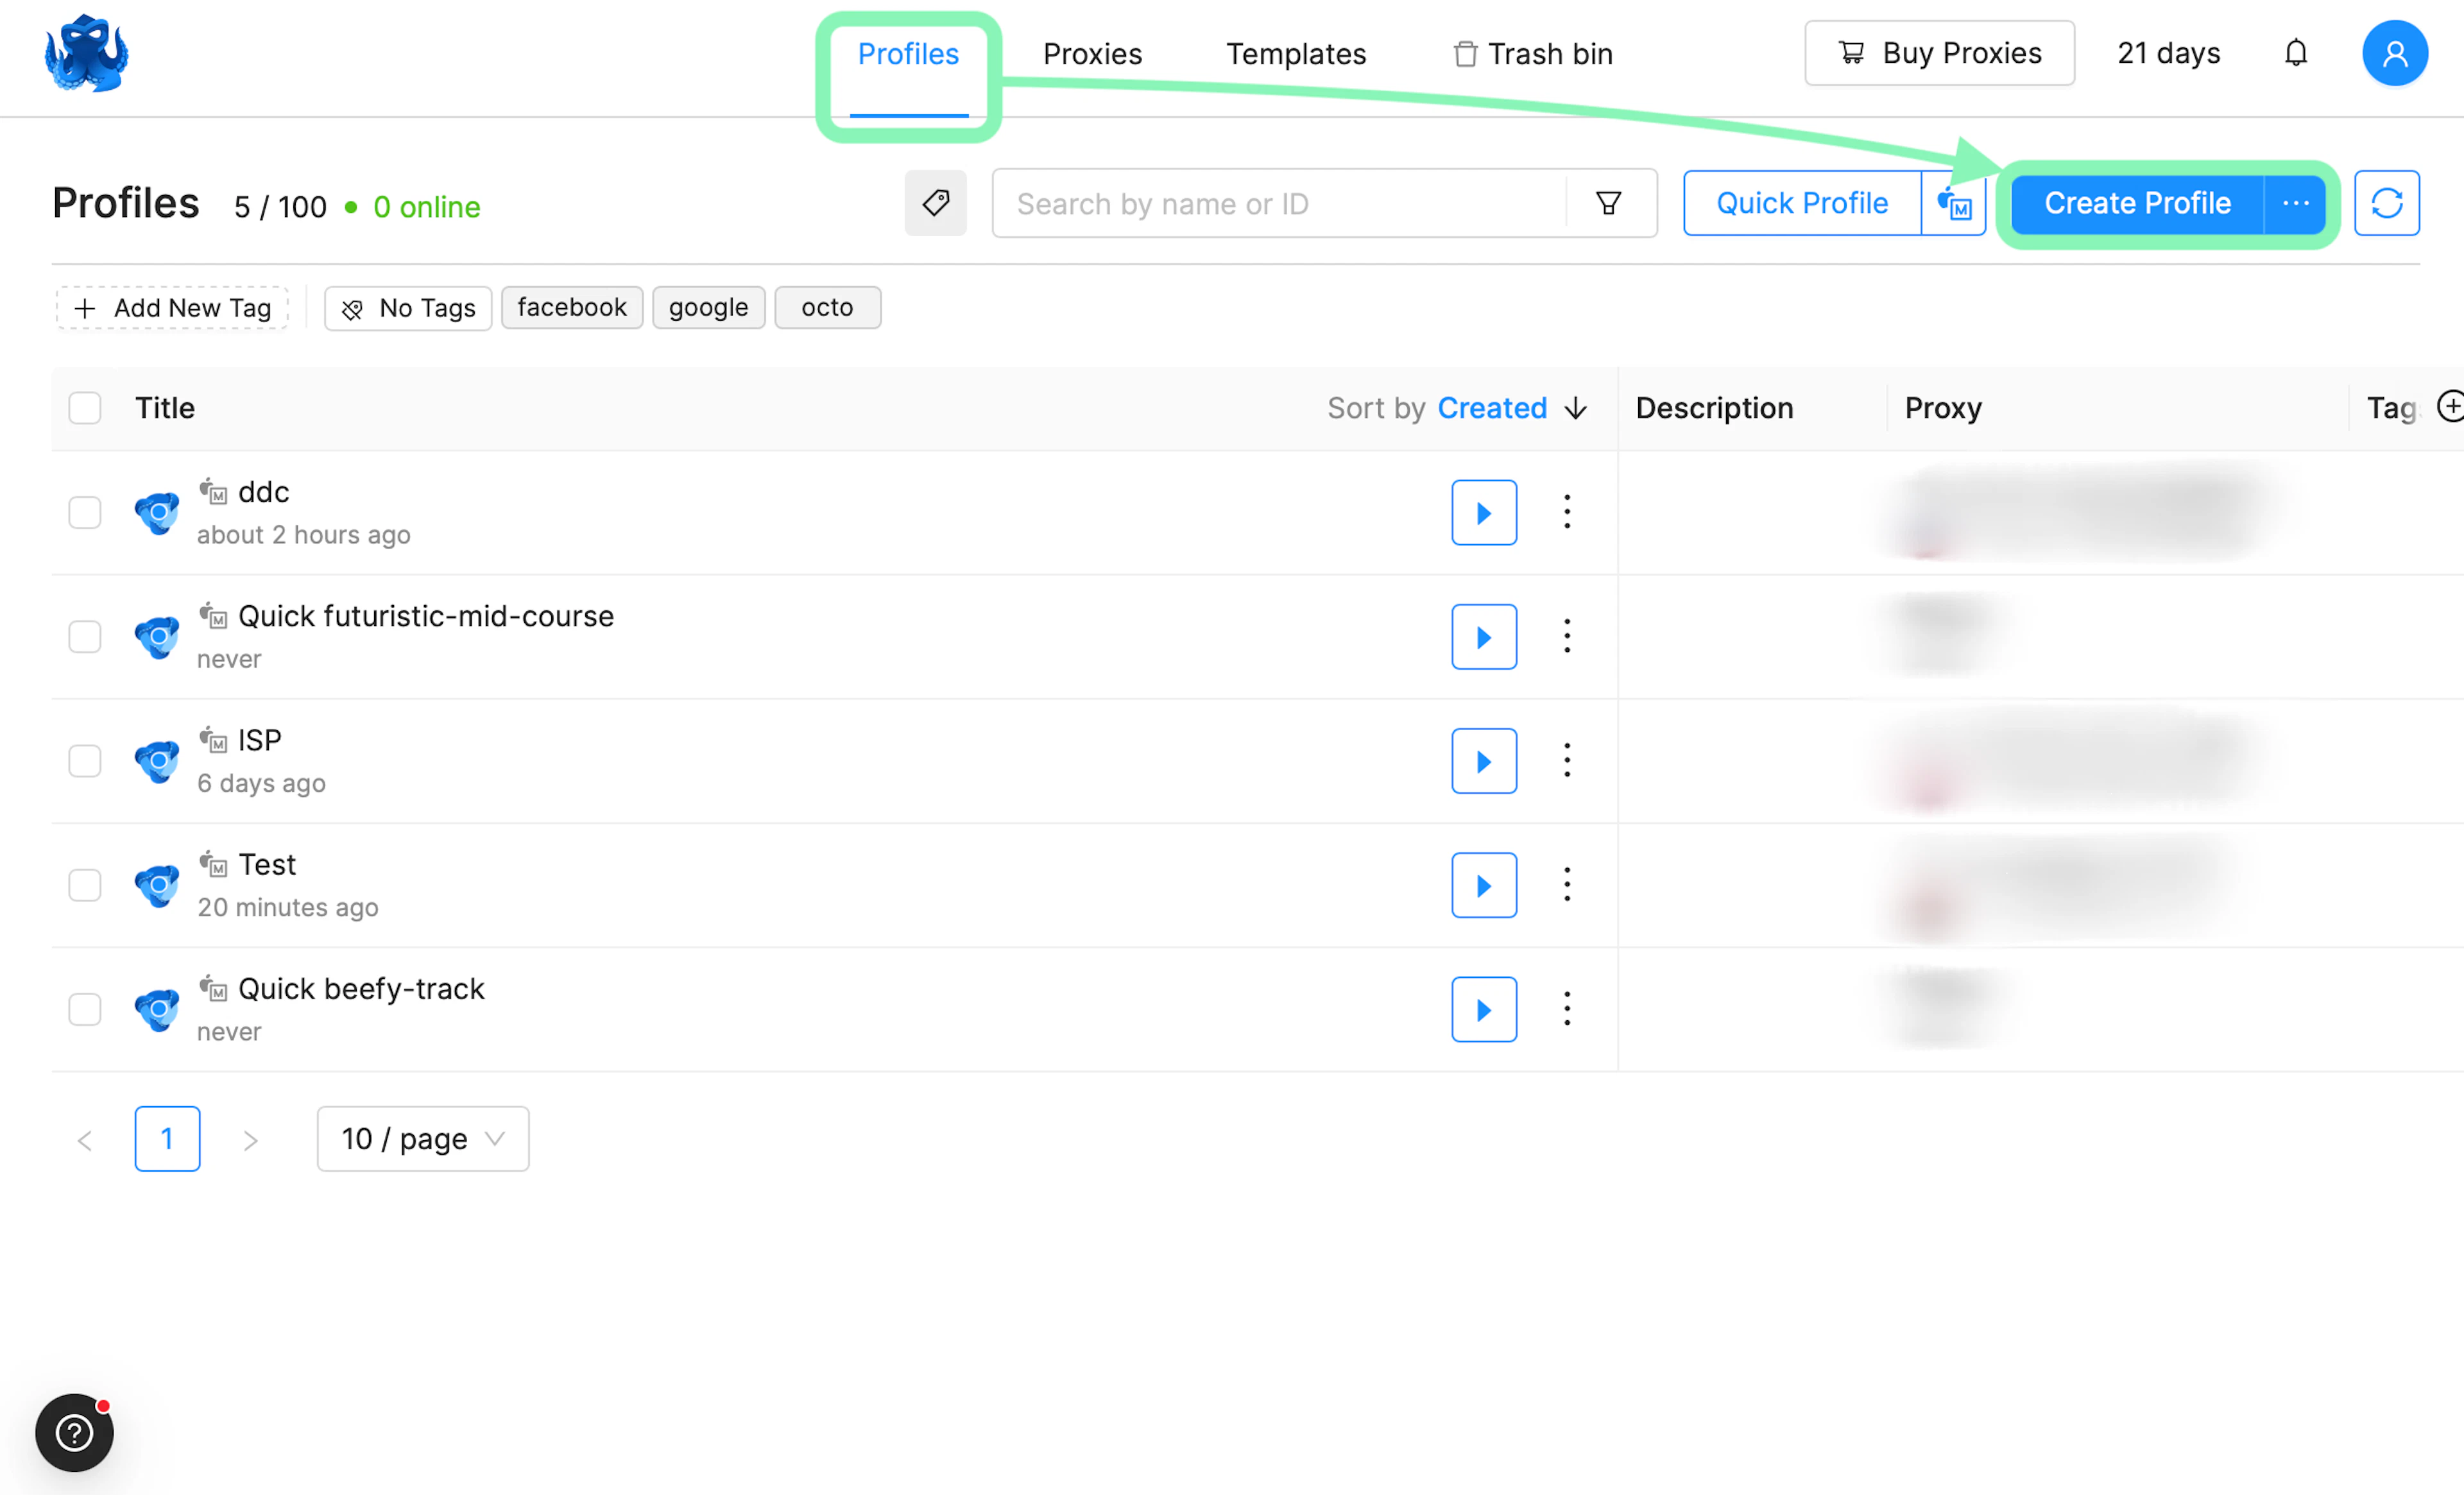The height and width of the screenshot is (1495, 2464).
Task: Filter by the facebook tag
Action: tap(572, 307)
